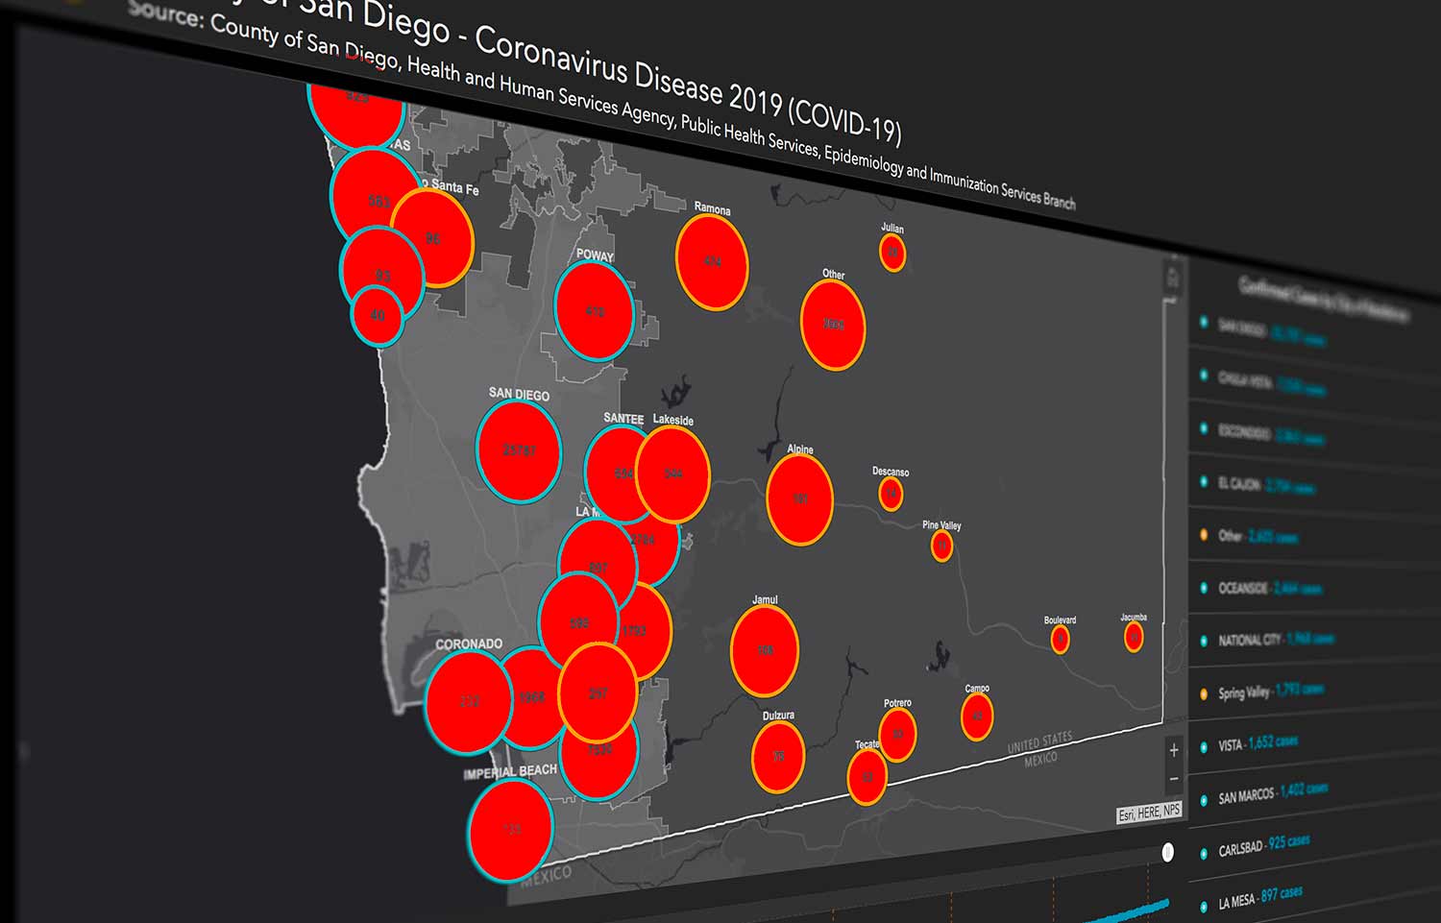Click the Source: County of San Diego line

[x=603, y=106]
